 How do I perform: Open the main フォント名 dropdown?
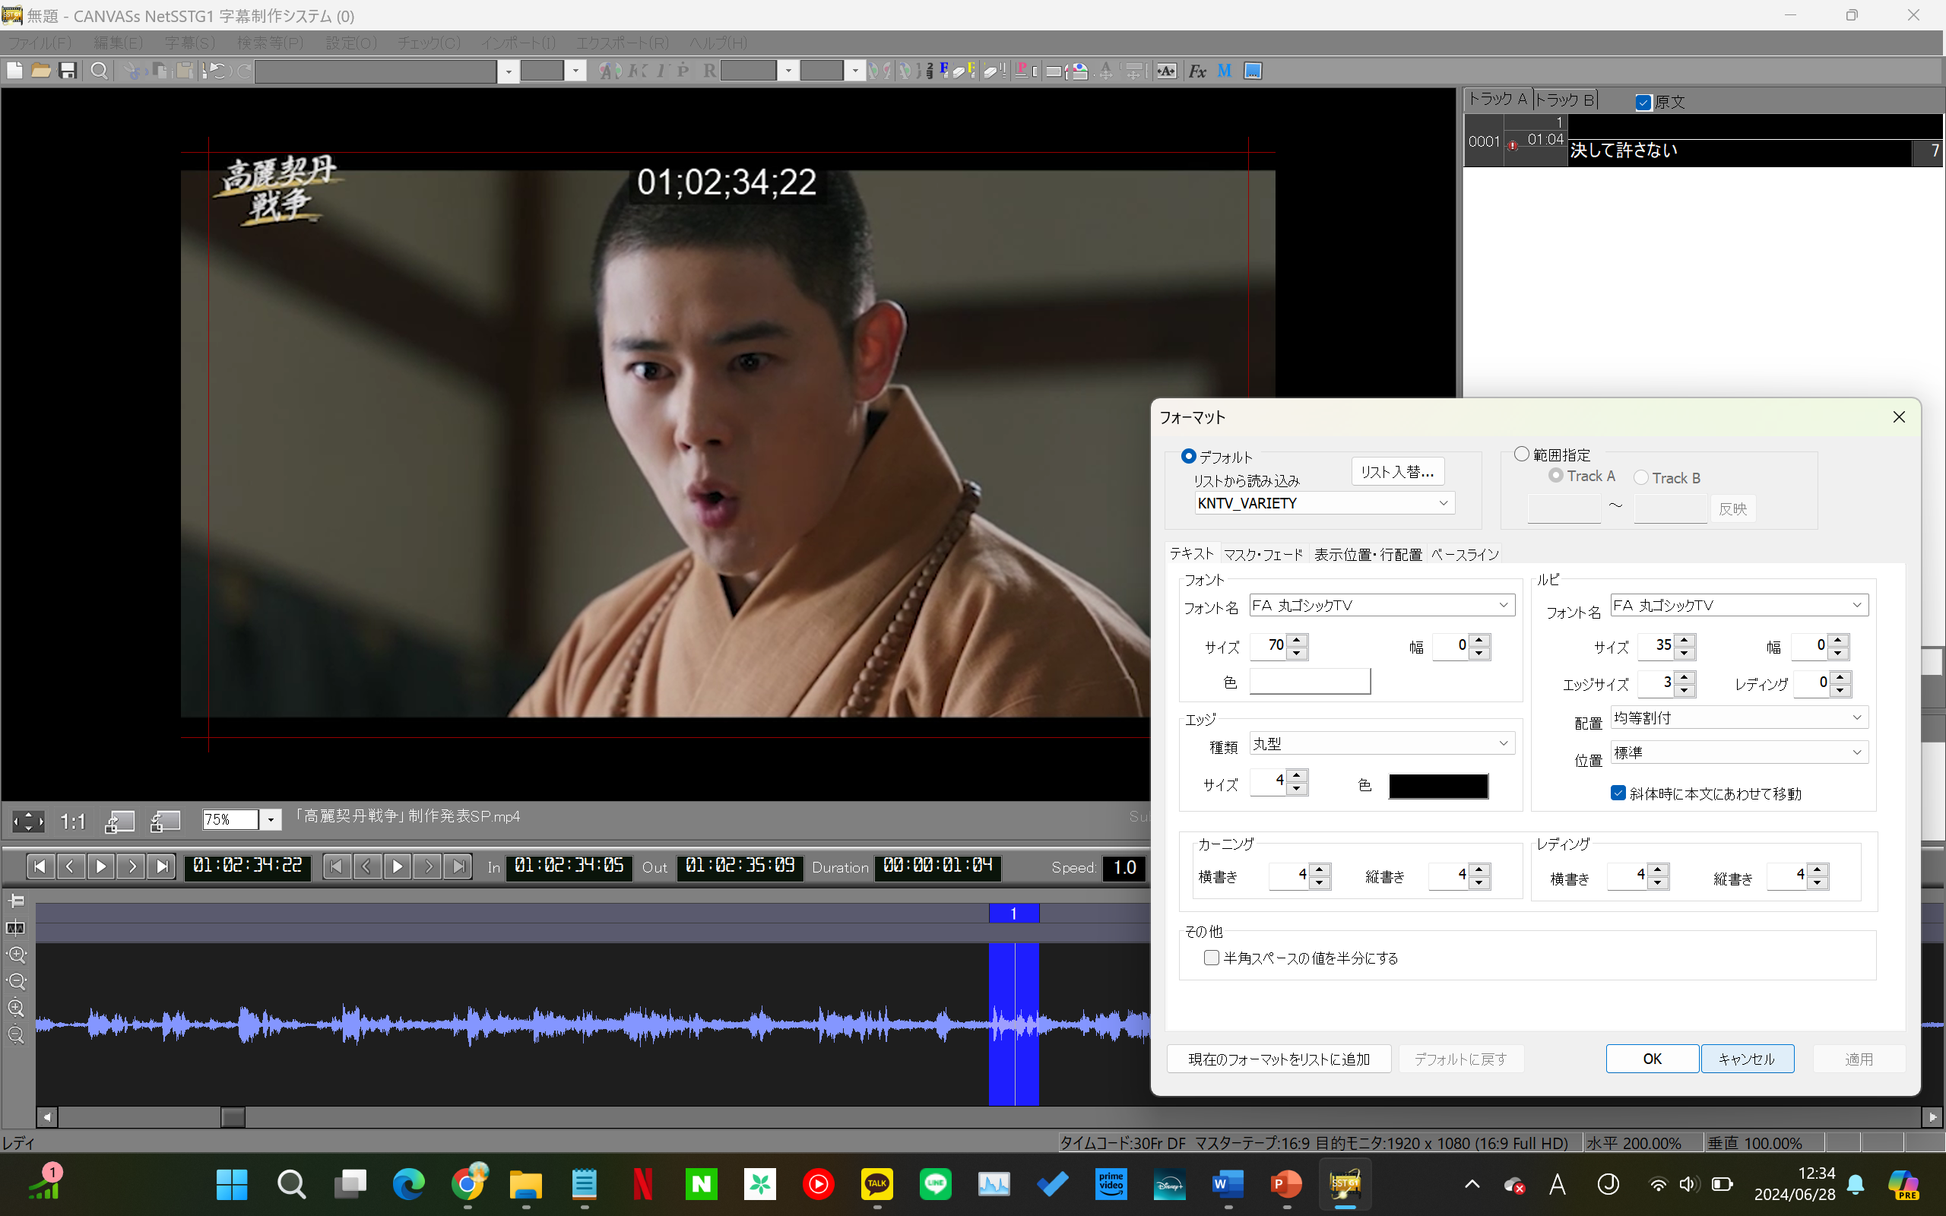click(1381, 605)
